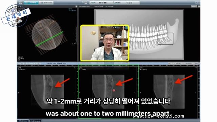Click the Tooth Number 30 (Europe) label
Viewport: 217px width, 122px height.
coord(103,6)
